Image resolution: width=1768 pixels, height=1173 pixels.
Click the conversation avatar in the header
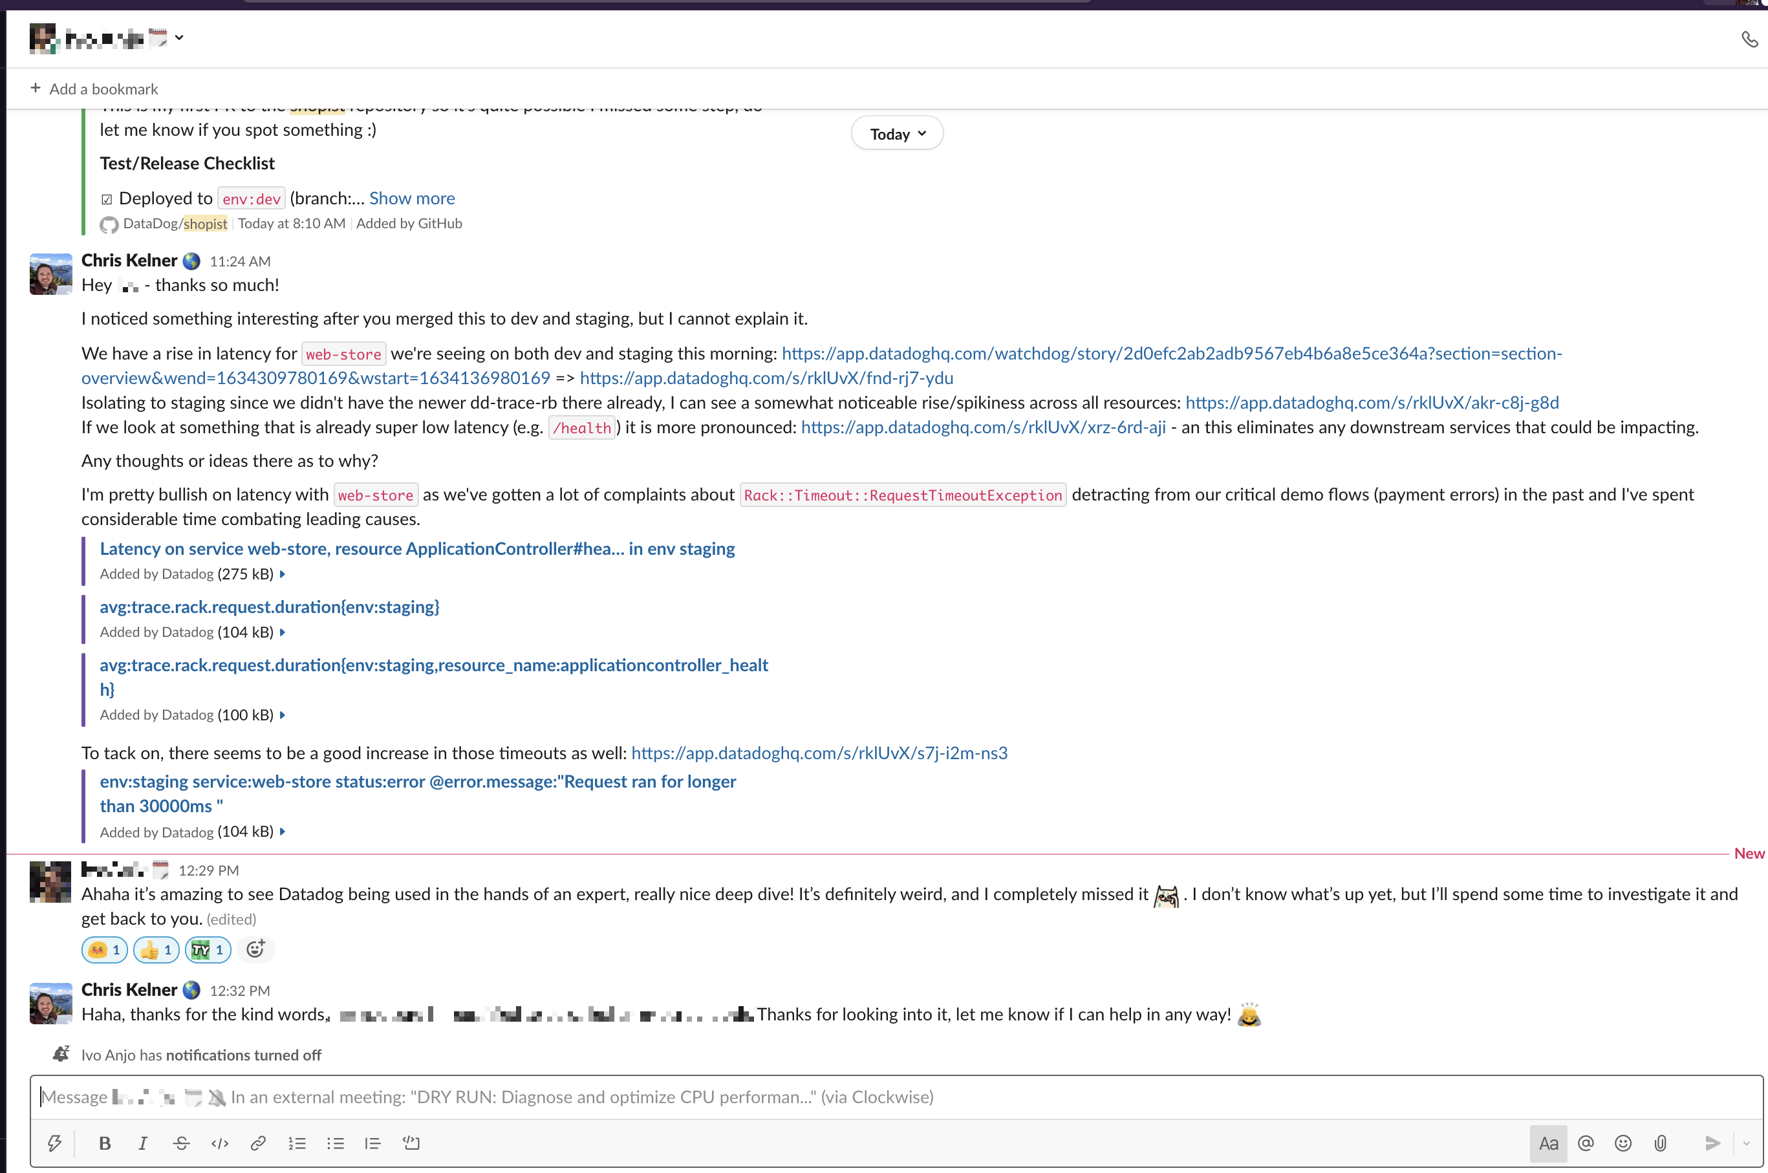point(43,38)
